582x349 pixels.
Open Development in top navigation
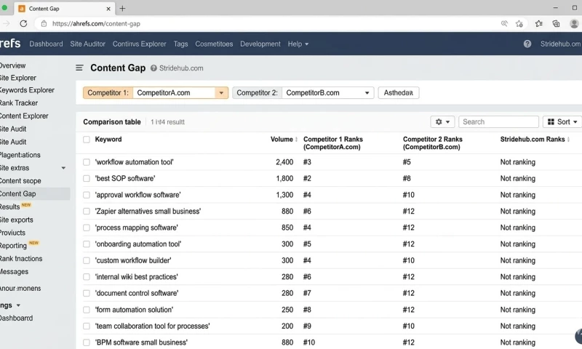point(260,44)
